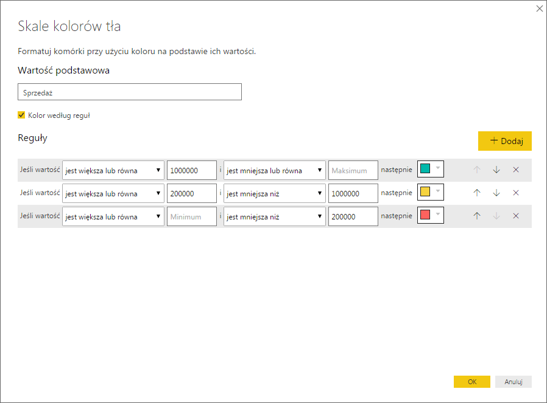Click the Maksimum value input field
The height and width of the screenshot is (403, 547).
click(x=353, y=170)
